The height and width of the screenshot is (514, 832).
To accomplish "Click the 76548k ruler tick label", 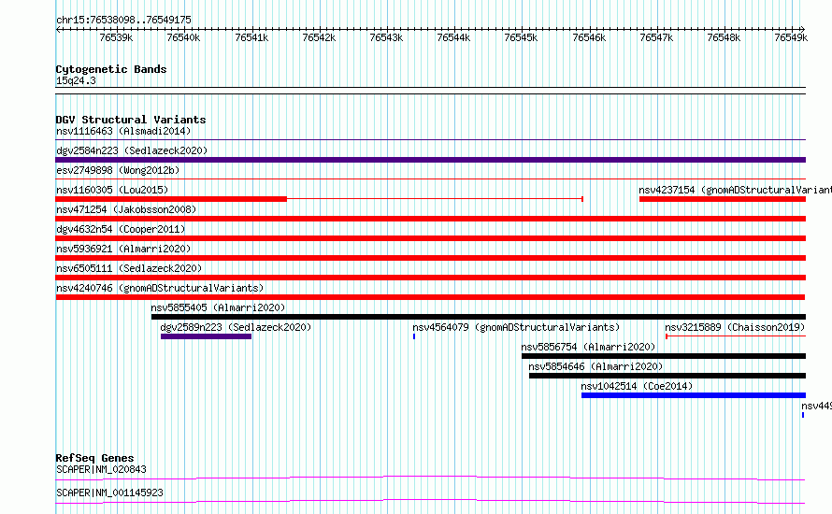I will (x=724, y=37).
